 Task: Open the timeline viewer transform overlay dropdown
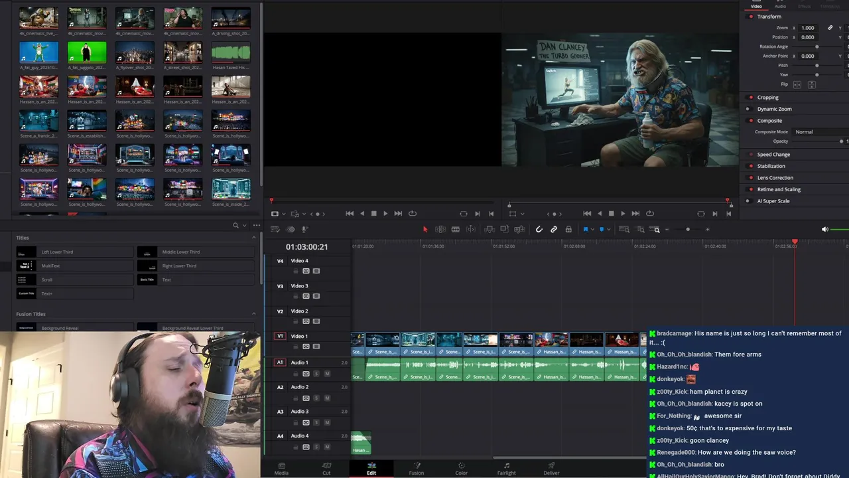point(523,213)
